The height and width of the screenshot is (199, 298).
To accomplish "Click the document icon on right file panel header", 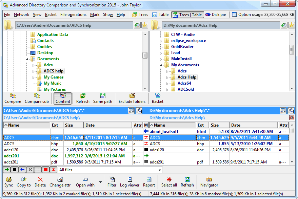I will (x=291, y=111).
